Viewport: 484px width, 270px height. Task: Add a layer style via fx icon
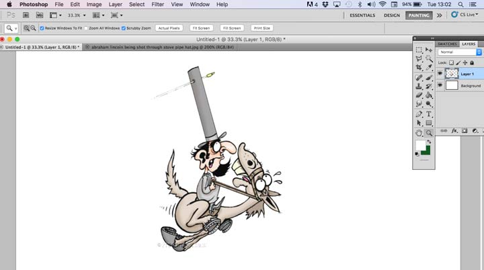(454, 131)
